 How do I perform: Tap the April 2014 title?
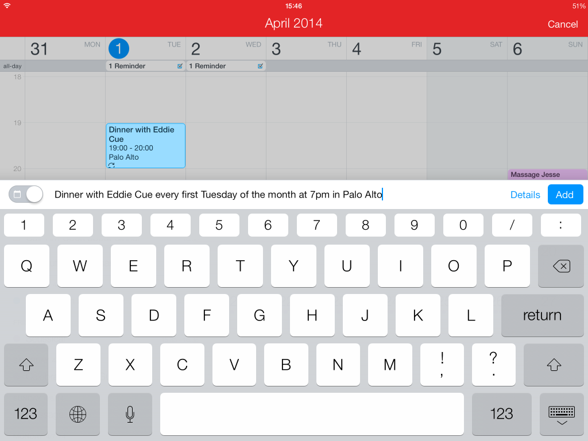tap(293, 23)
